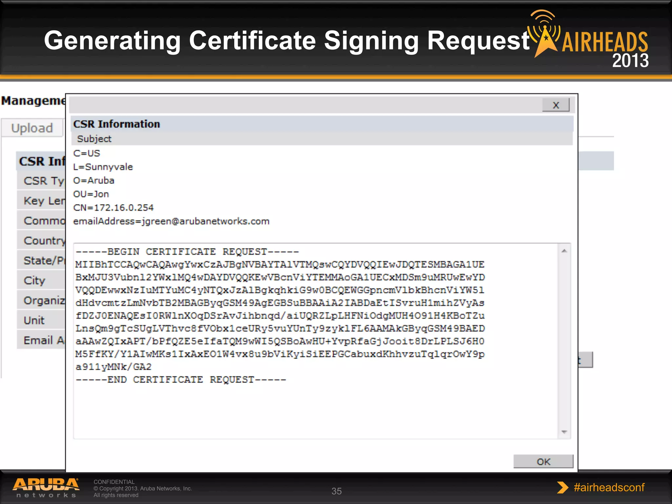Screen dimensions: 672x504
Task: Click the CN=172.16.0.254 entry
Action: tap(113, 208)
